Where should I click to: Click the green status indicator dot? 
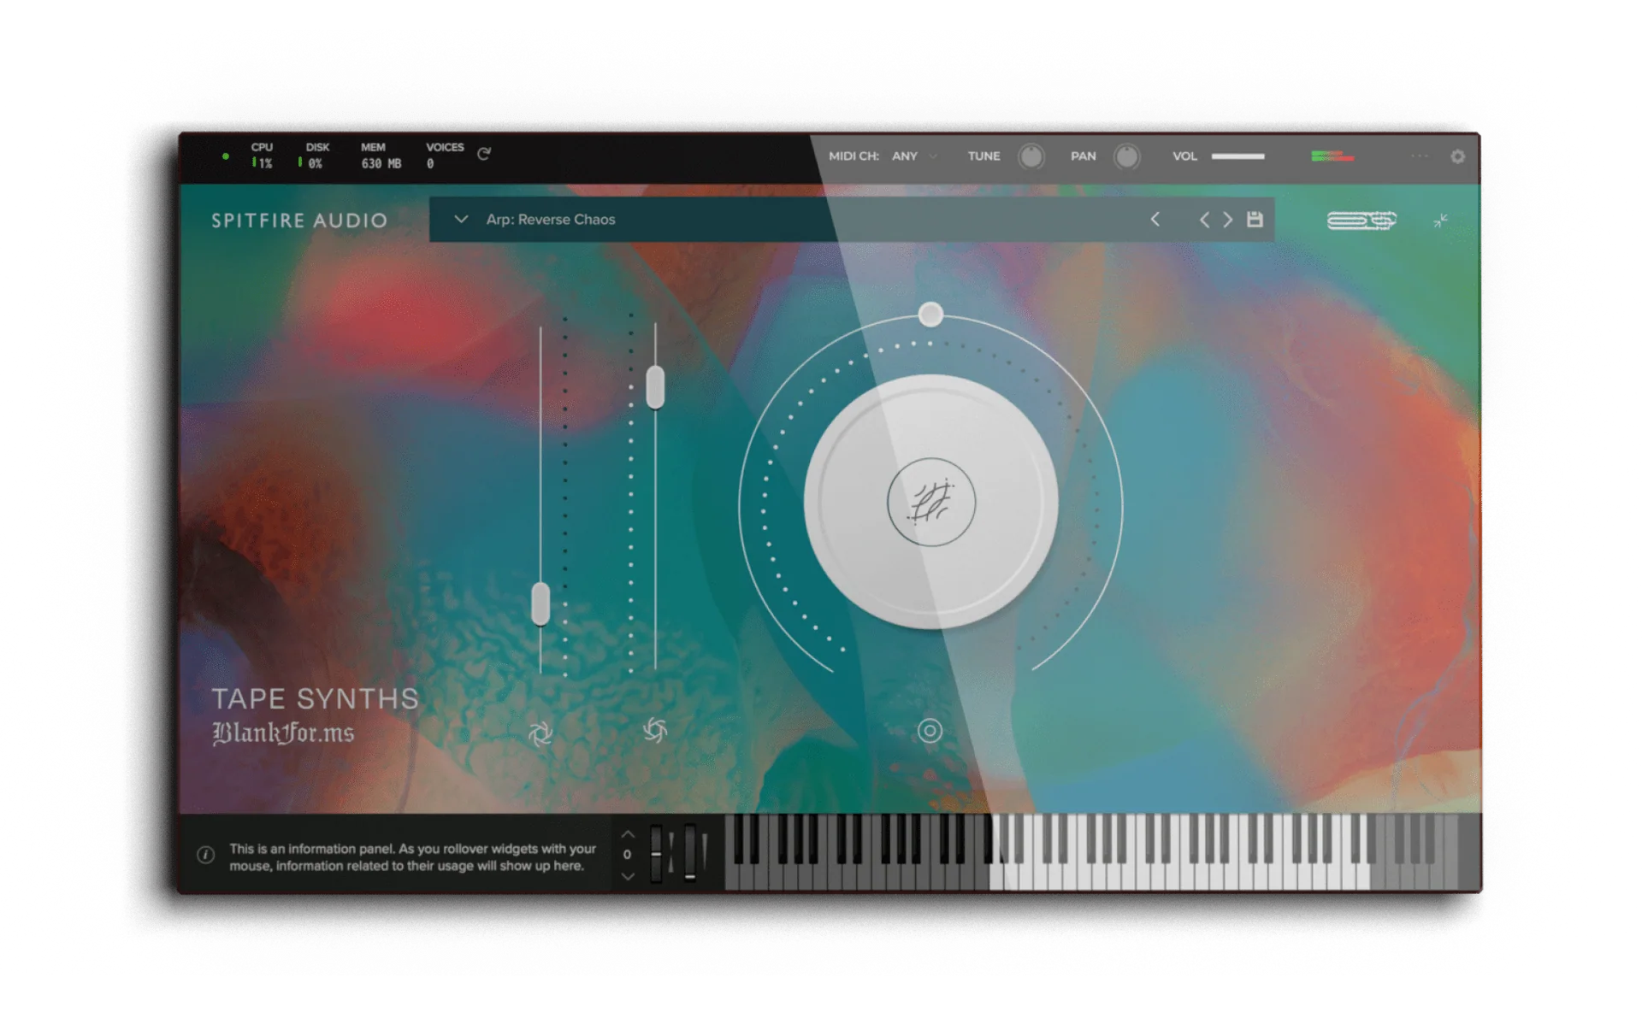pyautogui.click(x=226, y=156)
